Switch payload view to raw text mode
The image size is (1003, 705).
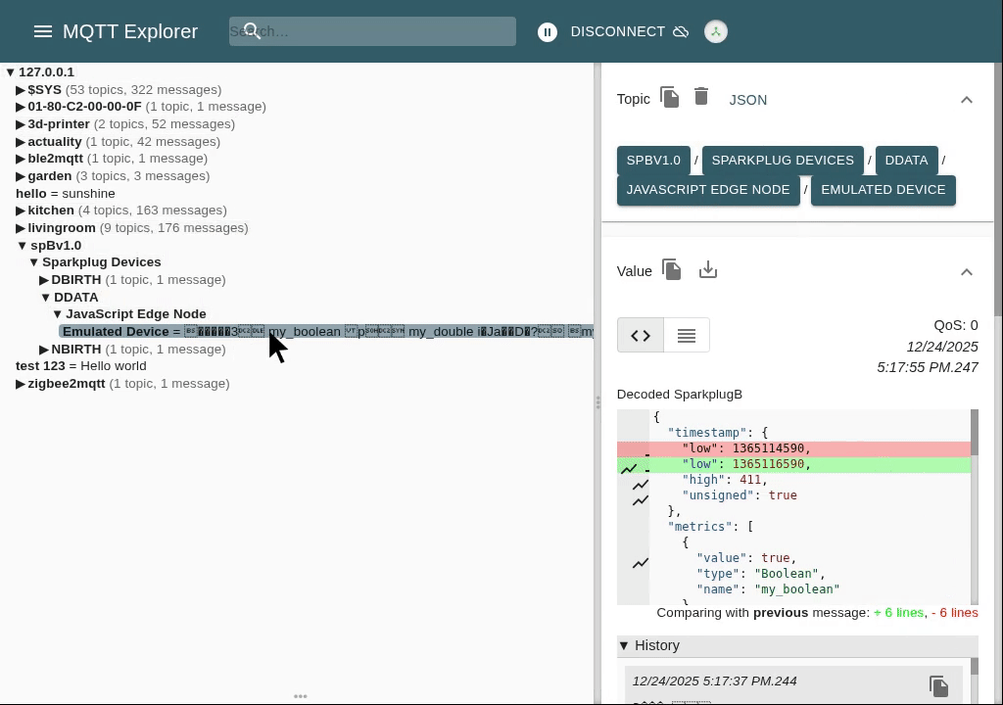pyautogui.click(x=686, y=335)
